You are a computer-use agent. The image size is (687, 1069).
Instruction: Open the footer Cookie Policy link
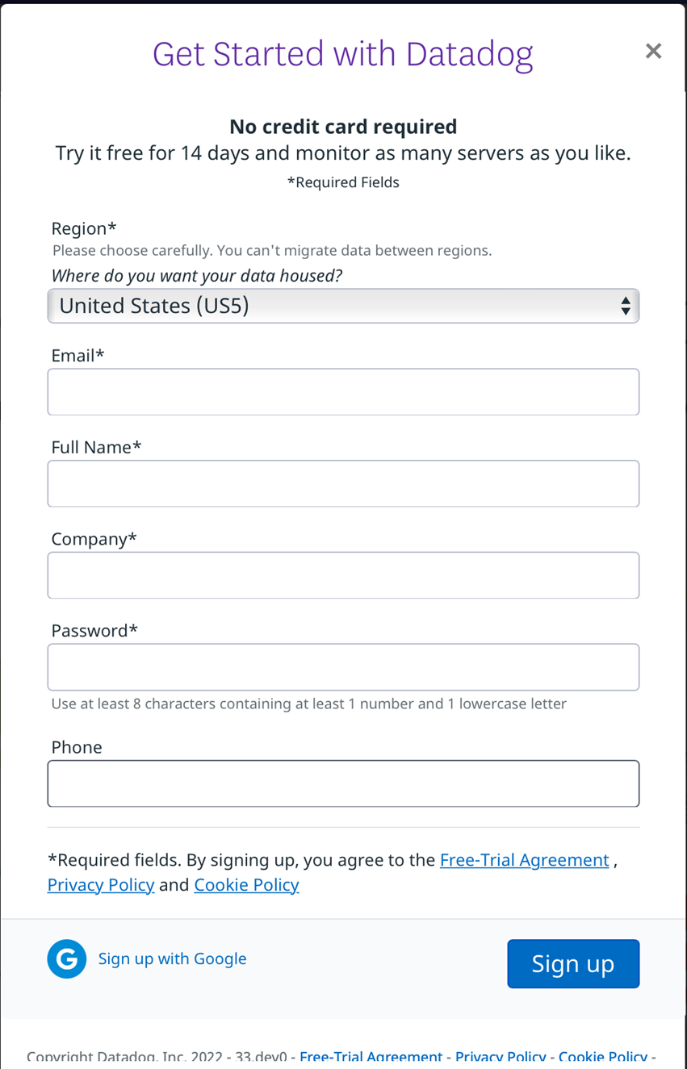[602, 1057]
